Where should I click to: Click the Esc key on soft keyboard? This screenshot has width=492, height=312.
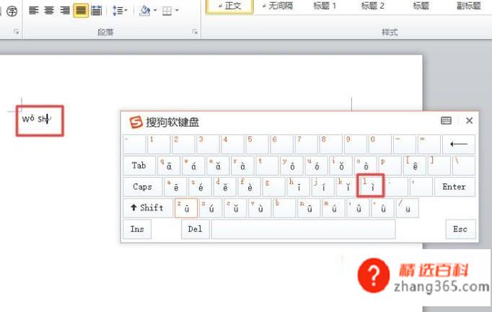coord(460,229)
